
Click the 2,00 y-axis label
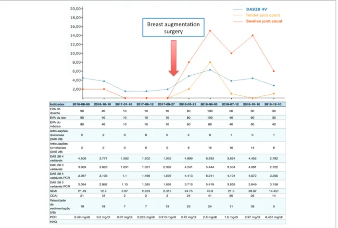(76, 89)
